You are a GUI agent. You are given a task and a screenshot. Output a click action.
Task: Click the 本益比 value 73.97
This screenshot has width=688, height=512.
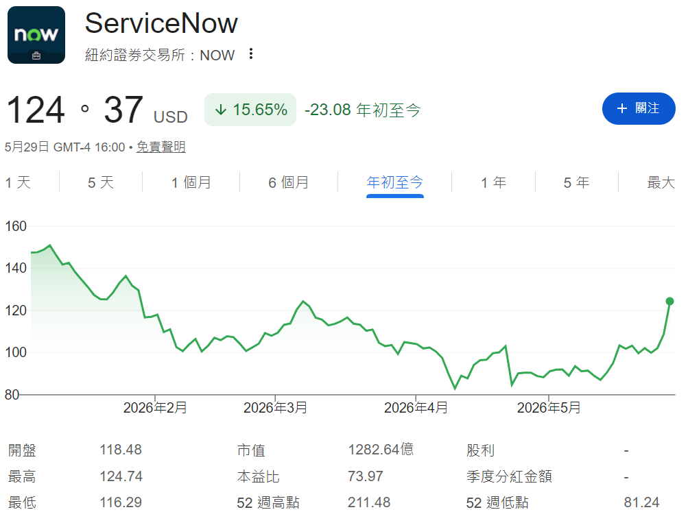366,476
